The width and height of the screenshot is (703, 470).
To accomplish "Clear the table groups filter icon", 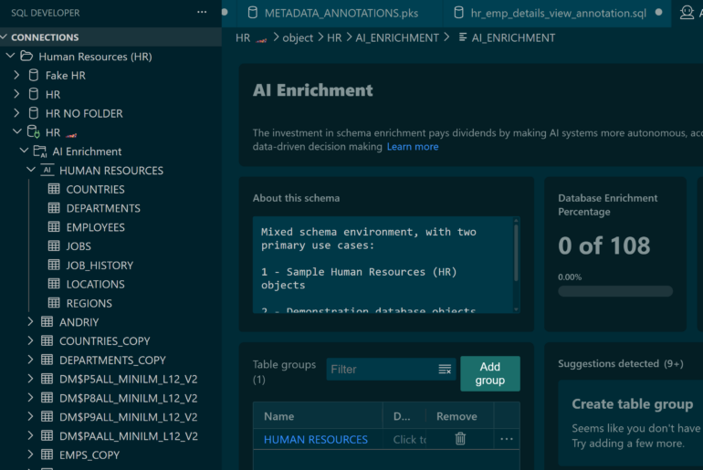I will 445,370.
